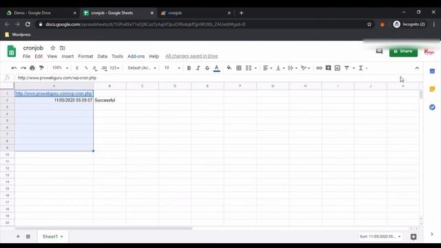Reload the page in browser
This screenshot has height=248, width=441.
point(28,25)
